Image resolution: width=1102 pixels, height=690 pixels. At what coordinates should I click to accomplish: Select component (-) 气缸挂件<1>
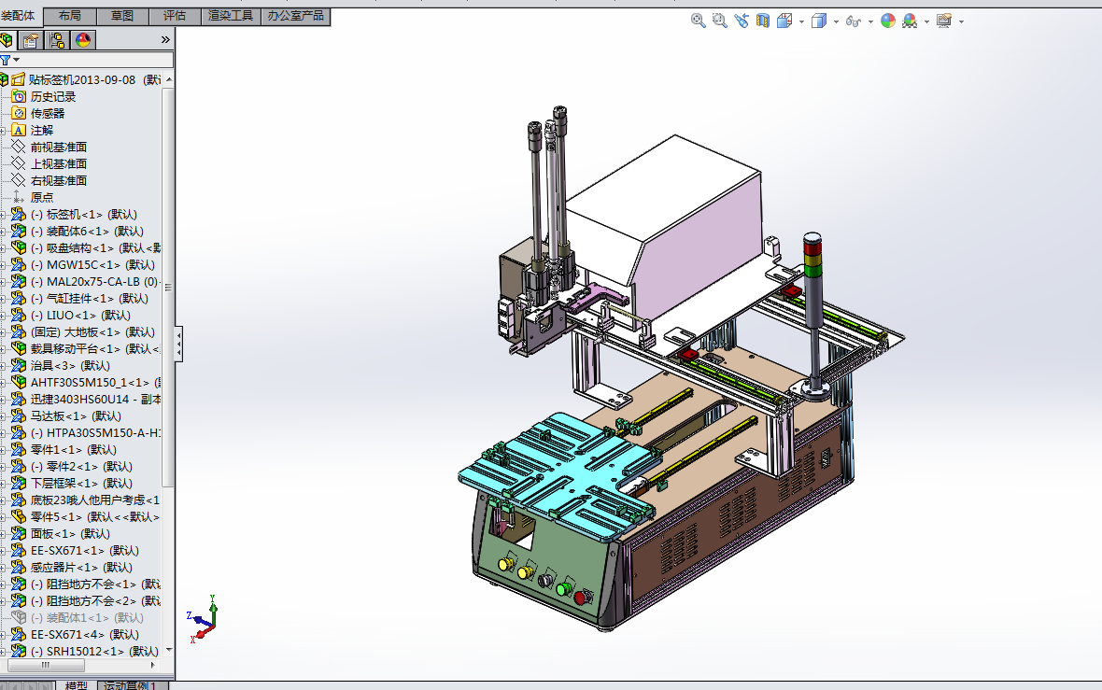[x=90, y=299]
